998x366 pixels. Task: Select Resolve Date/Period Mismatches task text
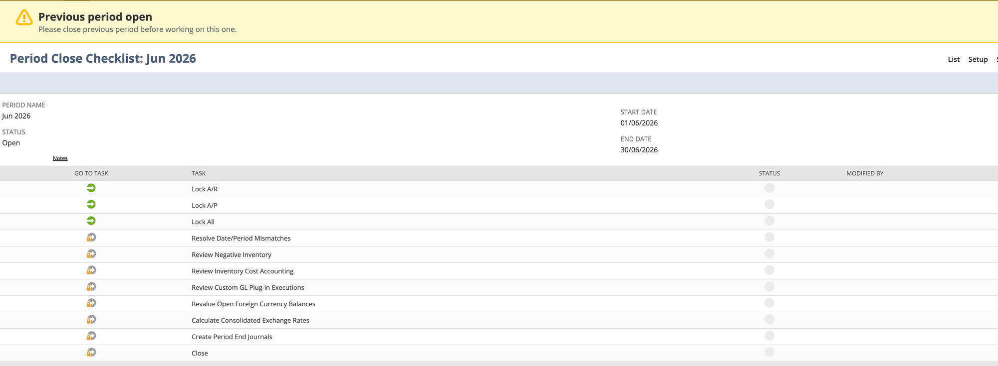tap(241, 239)
